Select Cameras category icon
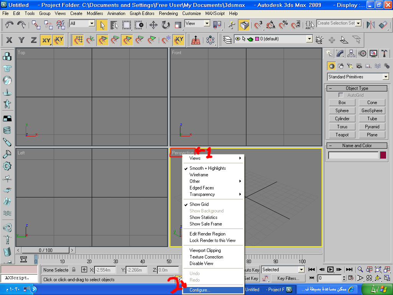The width and height of the screenshot is (393, 295). [x=359, y=66]
